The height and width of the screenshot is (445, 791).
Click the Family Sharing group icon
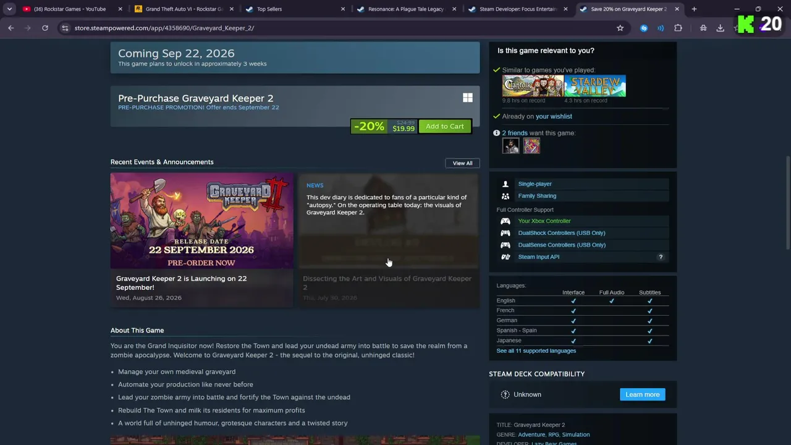point(505,196)
